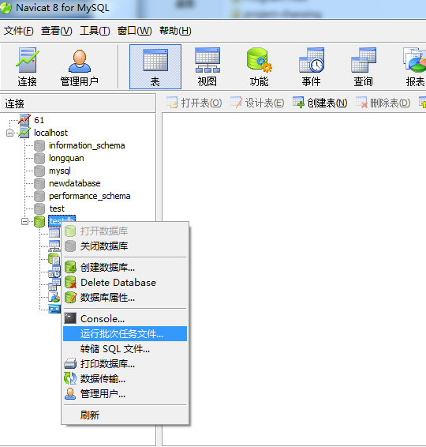This screenshot has height=447, width=426.
Task: Collapse the localhost connection node
Action: tap(9, 133)
